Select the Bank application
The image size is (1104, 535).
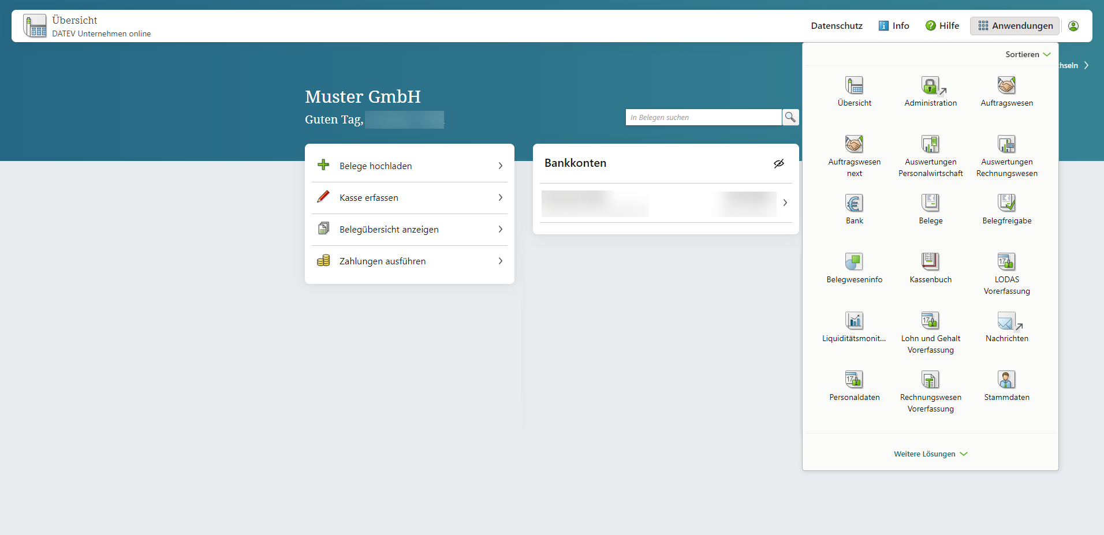click(854, 209)
